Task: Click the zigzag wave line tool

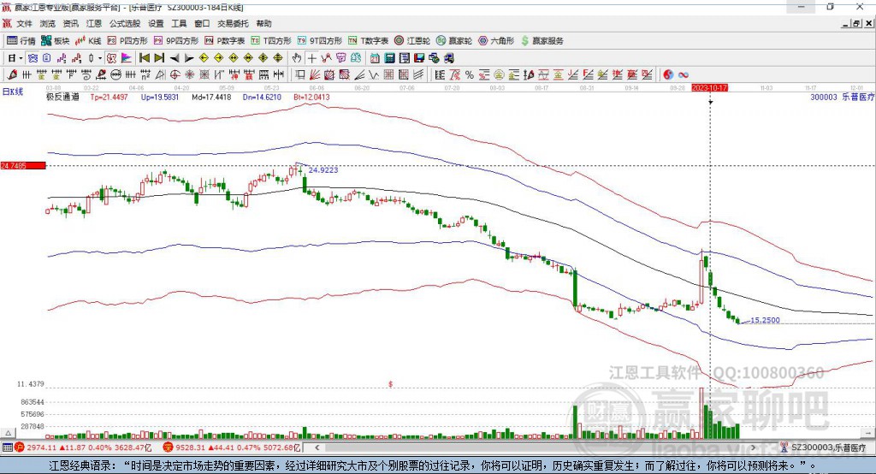Action: (374, 75)
